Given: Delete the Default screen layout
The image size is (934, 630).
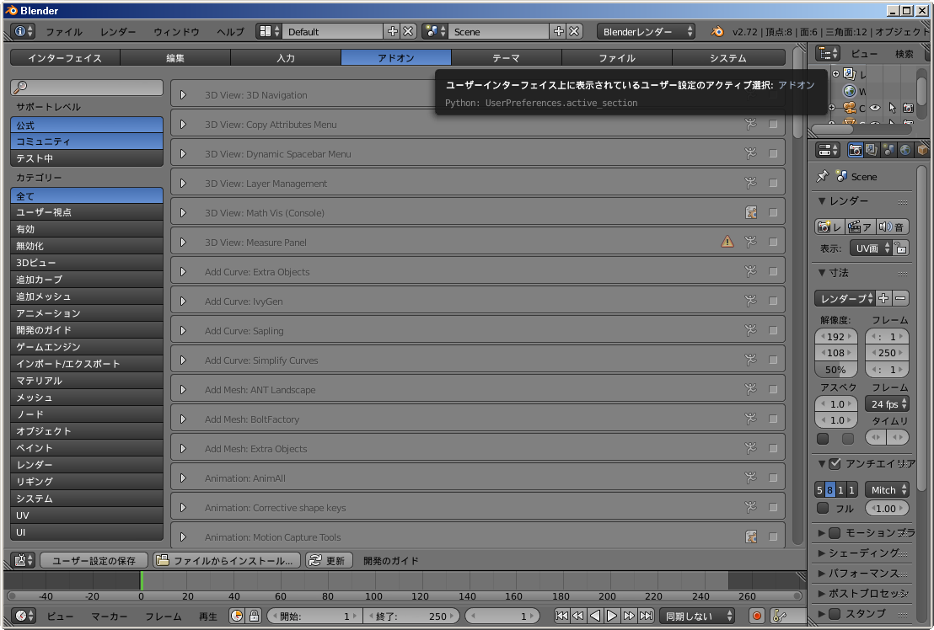Looking at the screenshot, I should tap(408, 31).
